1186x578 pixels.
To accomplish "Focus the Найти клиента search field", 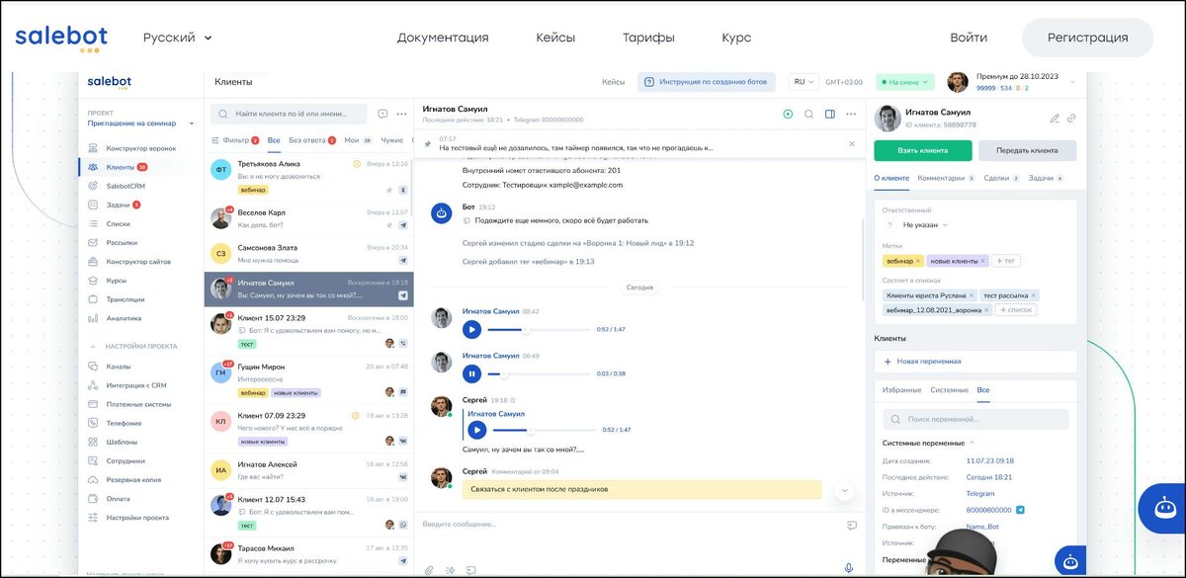I will (x=289, y=114).
